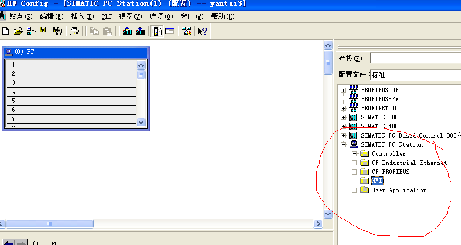Screen dimensions: 461x245
Task: Click the CP PROFIBUS folder icon
Action: click(x=365, y=172)
